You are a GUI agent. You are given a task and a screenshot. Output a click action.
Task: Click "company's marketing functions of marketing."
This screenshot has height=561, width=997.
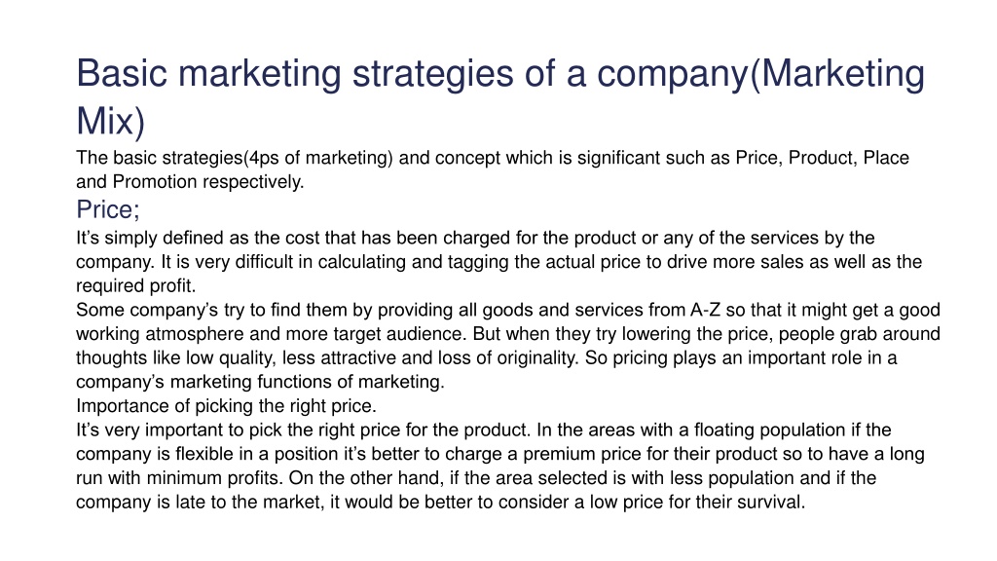pyautogui.click(x=260, y=382)
